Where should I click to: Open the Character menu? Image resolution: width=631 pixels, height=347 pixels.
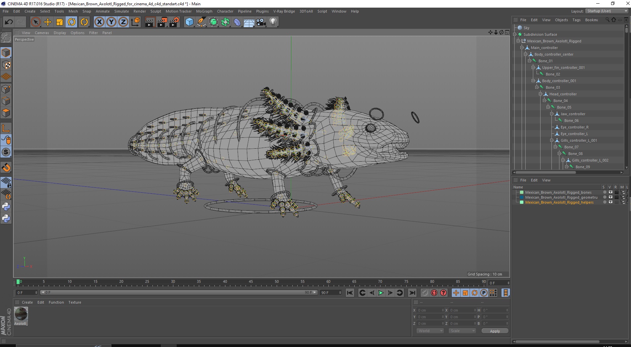tap(225, 11)
